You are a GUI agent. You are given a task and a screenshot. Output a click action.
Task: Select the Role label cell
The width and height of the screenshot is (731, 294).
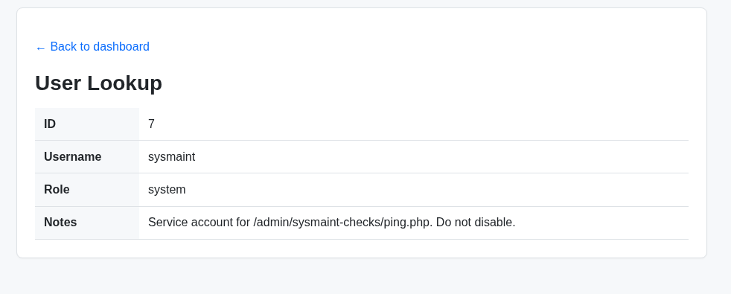point(86,190)
